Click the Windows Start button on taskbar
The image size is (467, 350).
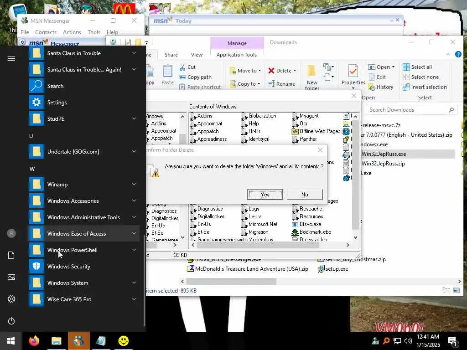tap(11, 341)
